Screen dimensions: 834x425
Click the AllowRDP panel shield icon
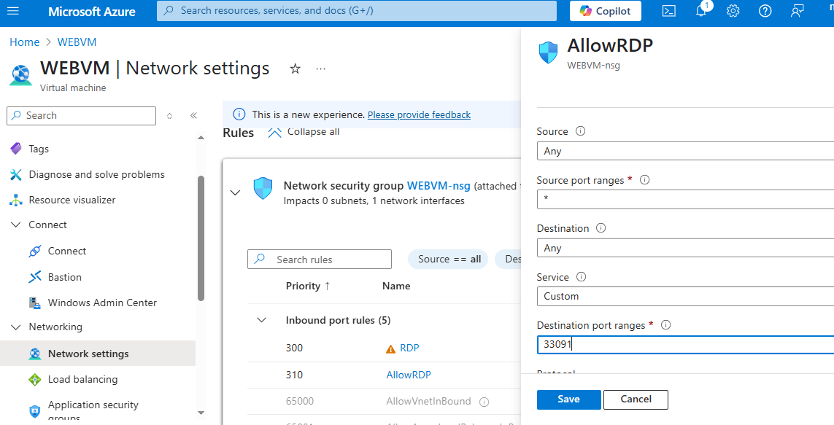549,53
